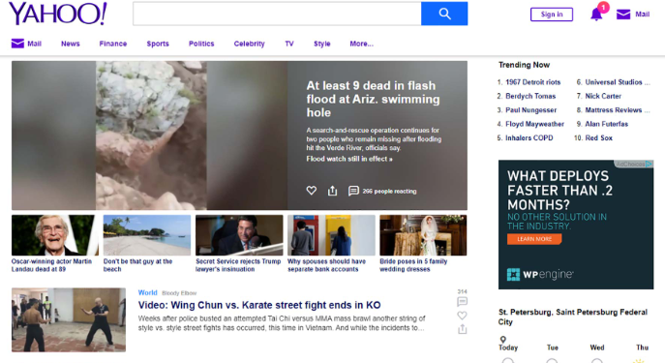This screenshot has height=363, width=665.
Task: Click the St. Petersburg weather location
Action: click(x=573, y=317)
